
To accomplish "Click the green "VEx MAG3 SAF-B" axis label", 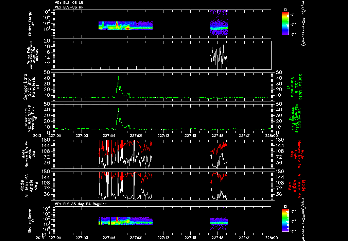I will [295, 118].
